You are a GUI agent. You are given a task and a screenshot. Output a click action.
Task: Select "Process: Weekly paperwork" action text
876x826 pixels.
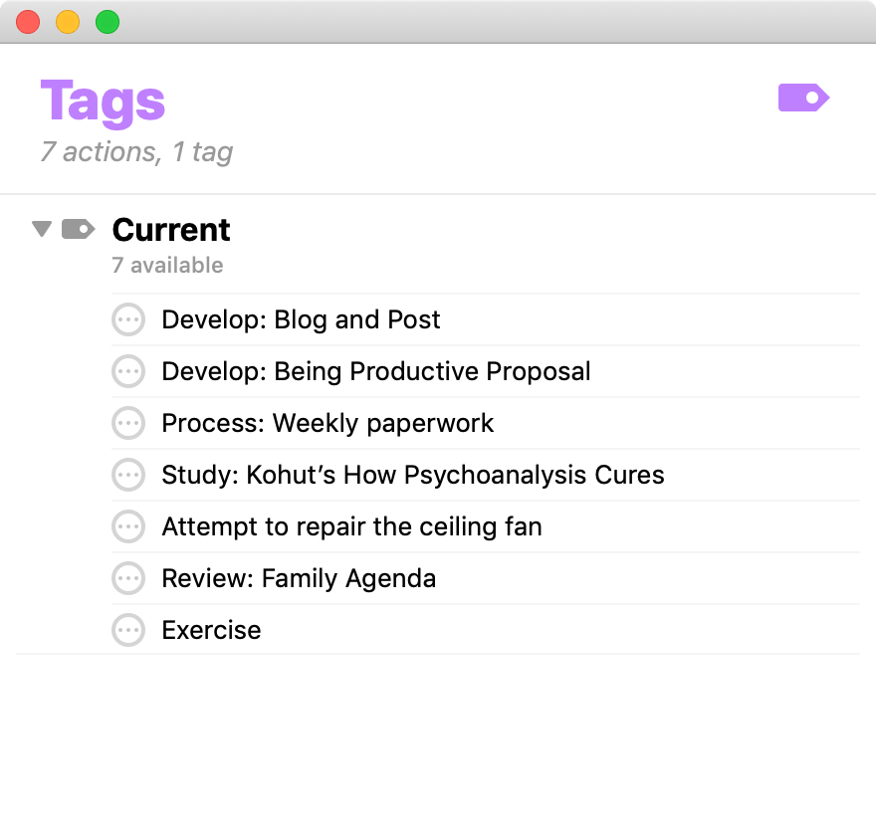coord(328,423)
